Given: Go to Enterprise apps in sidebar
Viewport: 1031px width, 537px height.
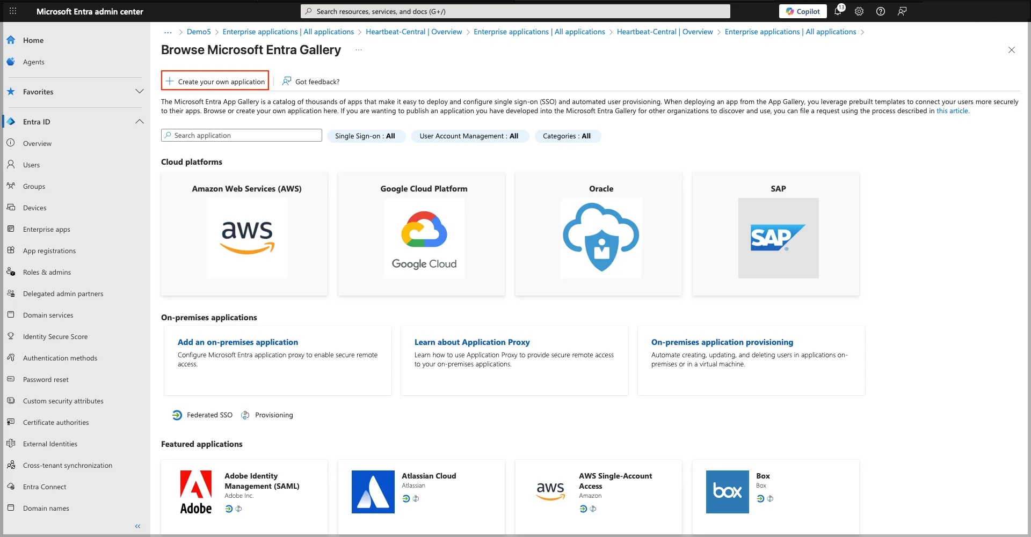Looking at the screenshot, I should pyautogui.click(x=47, y=230).
